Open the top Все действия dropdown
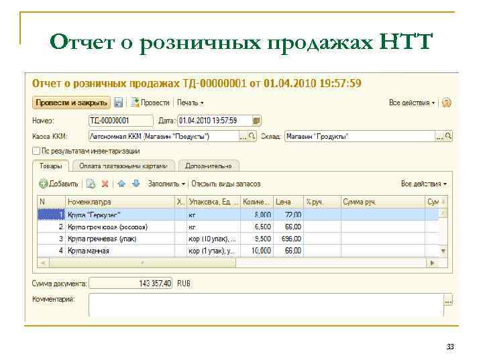Image resolution: width=483 pixels, height=362 pixels. point(412,103)
